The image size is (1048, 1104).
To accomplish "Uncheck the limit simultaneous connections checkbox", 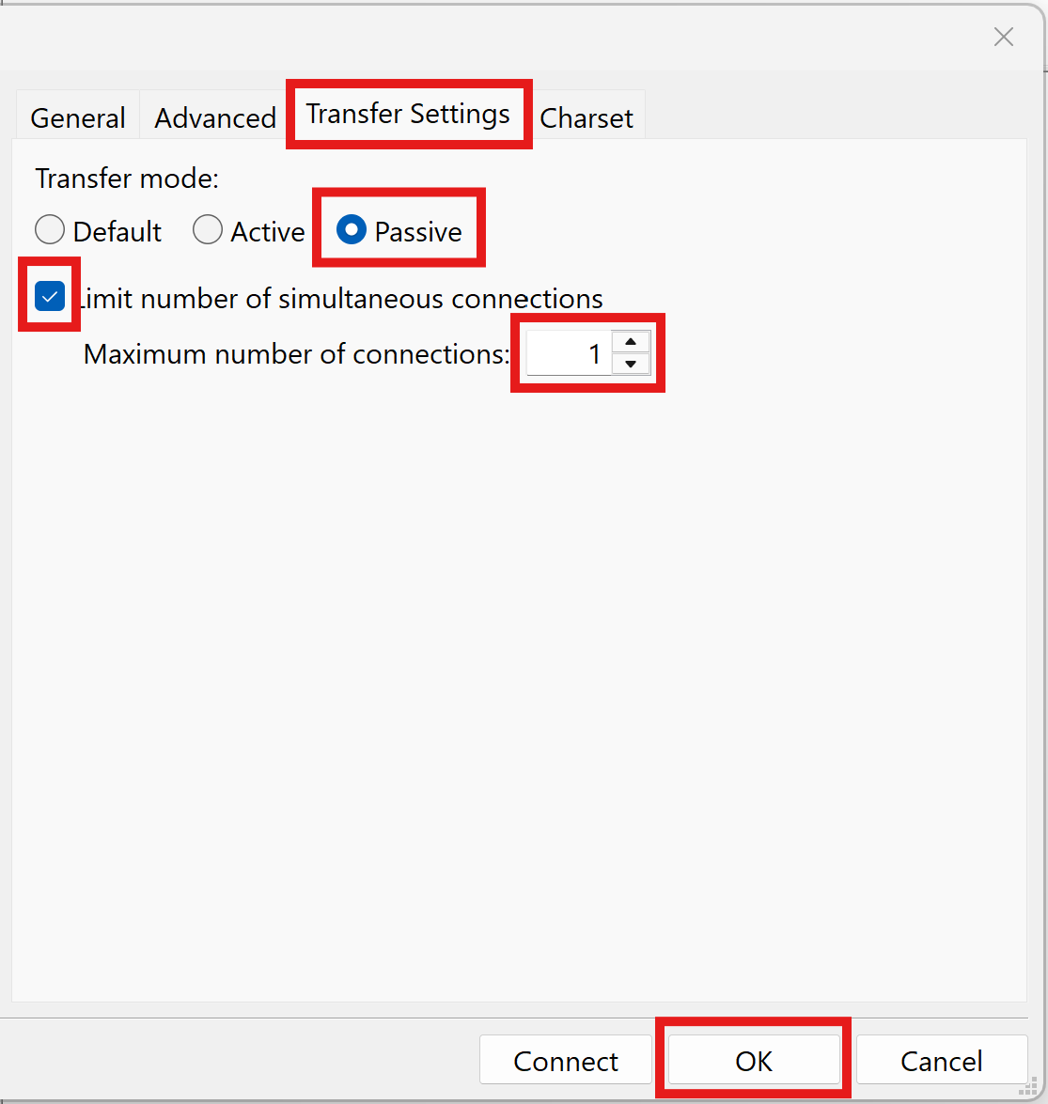I will point(50,297).
